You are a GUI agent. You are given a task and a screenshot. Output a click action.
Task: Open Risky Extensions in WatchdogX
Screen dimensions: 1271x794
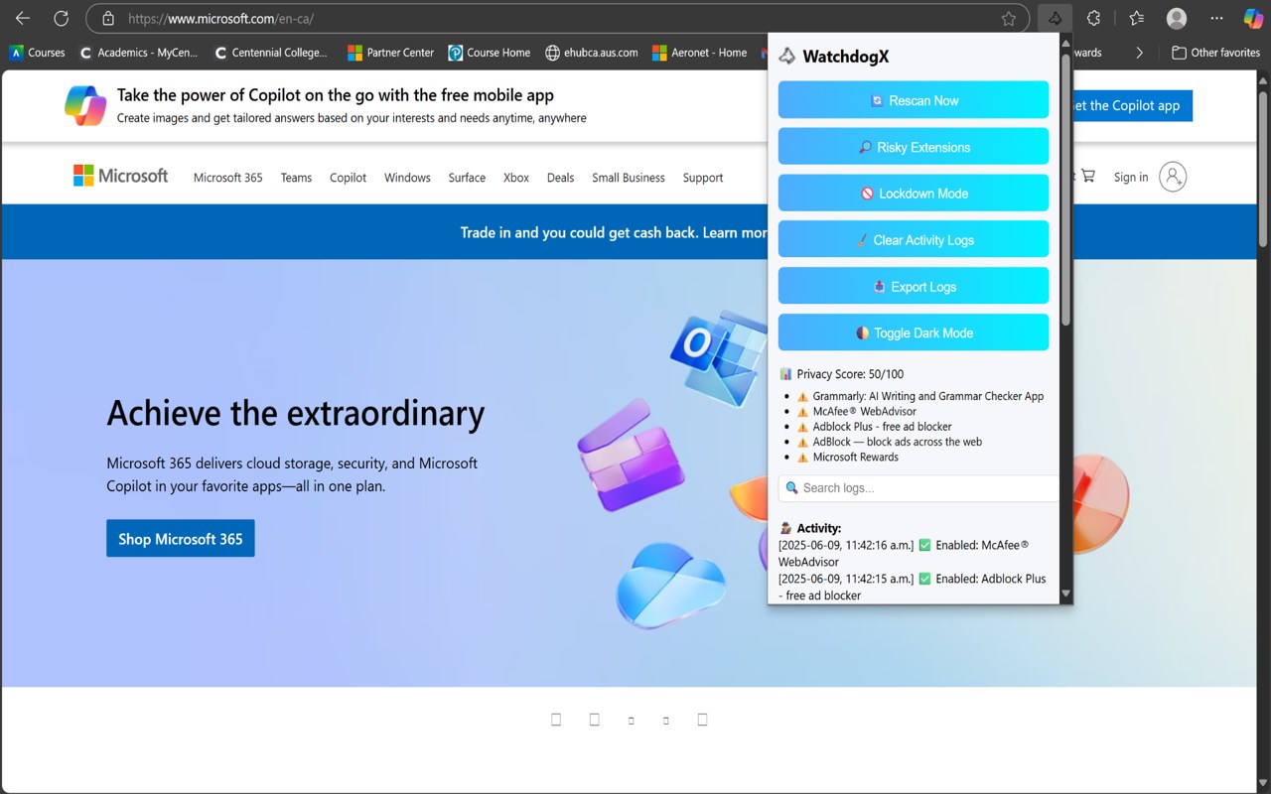click(x=914, y=147)
